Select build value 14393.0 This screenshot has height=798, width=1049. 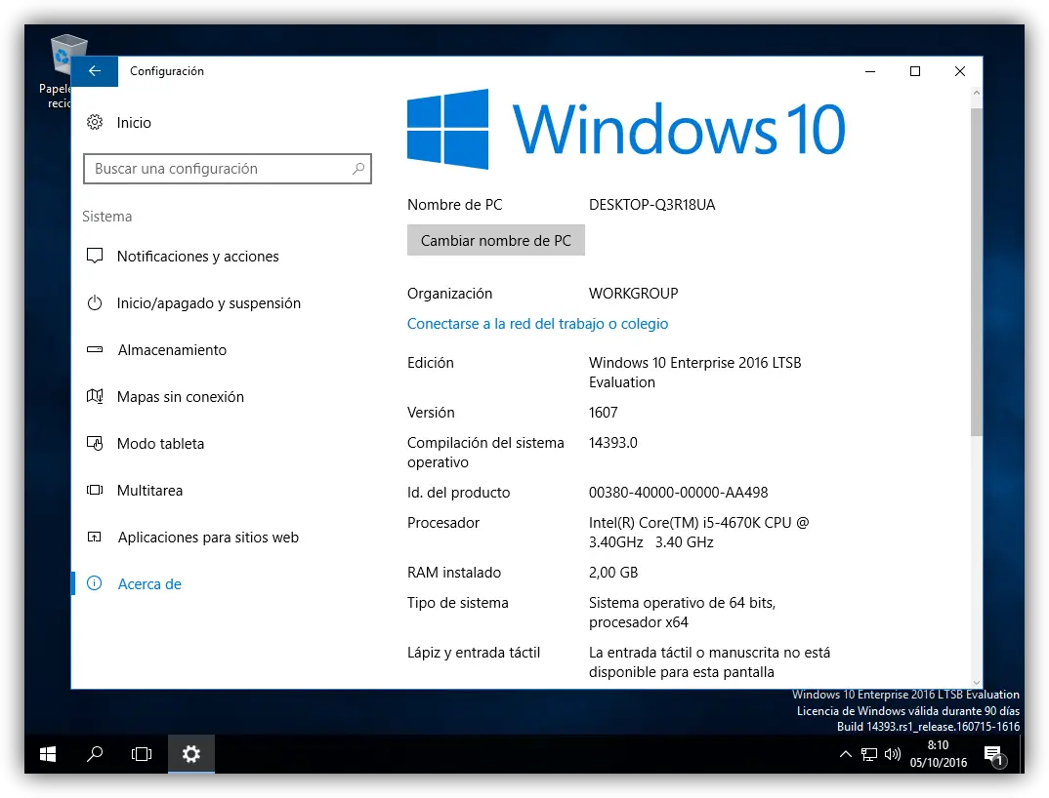click(612, 443)
